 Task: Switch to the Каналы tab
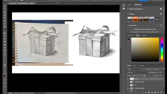134,66
